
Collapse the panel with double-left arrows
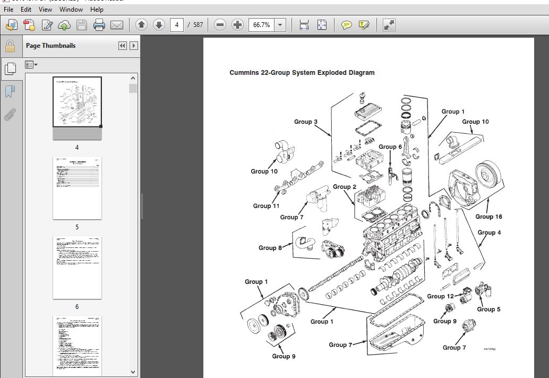123,46
